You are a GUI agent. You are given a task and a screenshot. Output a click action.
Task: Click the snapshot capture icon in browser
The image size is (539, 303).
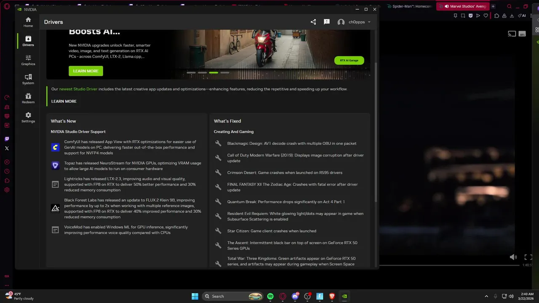463,16
